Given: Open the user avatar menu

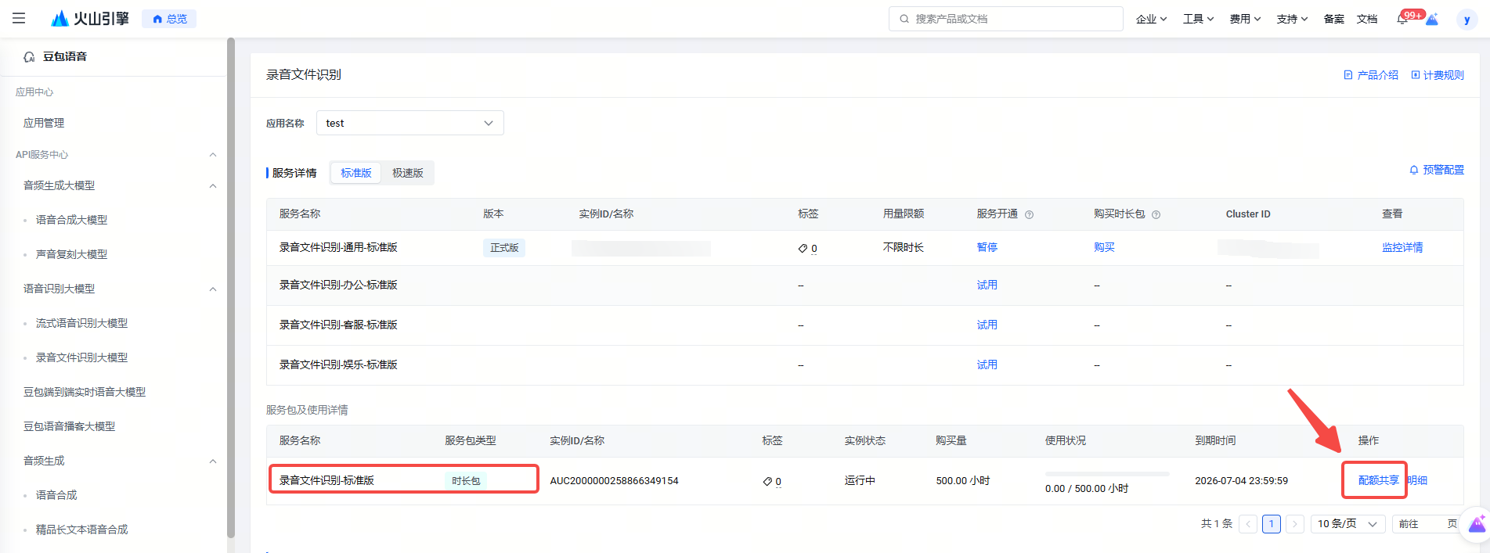Looking at the screenshot, I should click(1467, 20).
